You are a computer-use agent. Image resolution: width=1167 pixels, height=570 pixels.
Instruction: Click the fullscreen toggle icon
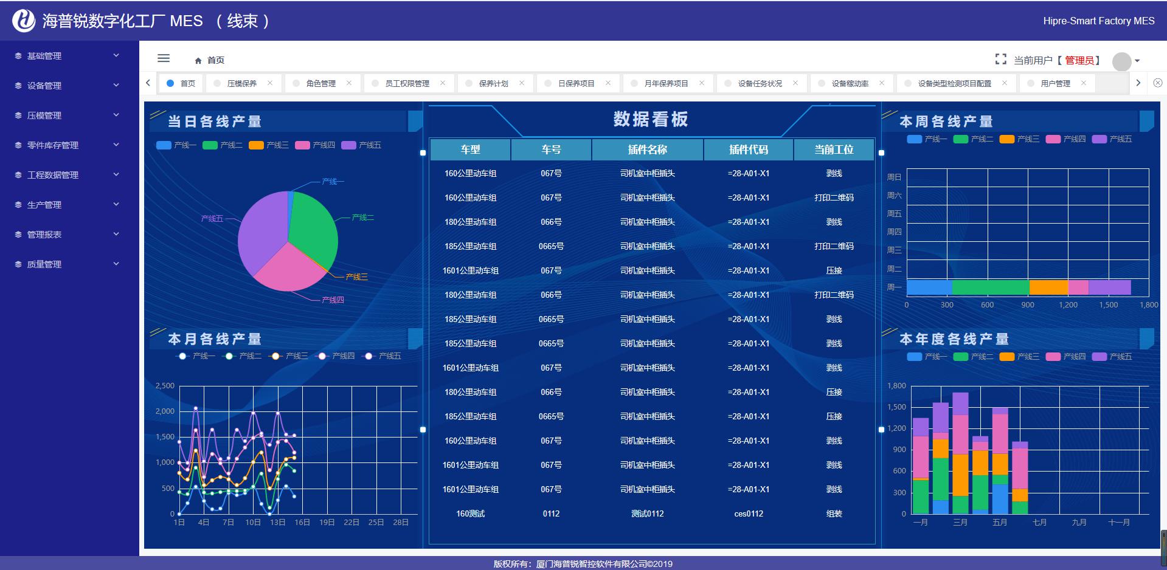click(1000, 59)
